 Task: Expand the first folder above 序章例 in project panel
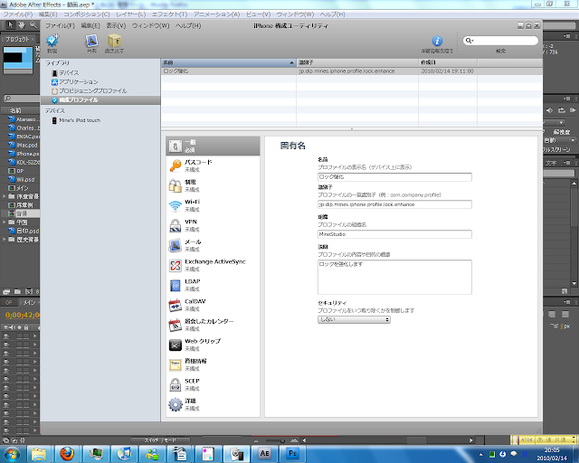click(x=4, y=196)
